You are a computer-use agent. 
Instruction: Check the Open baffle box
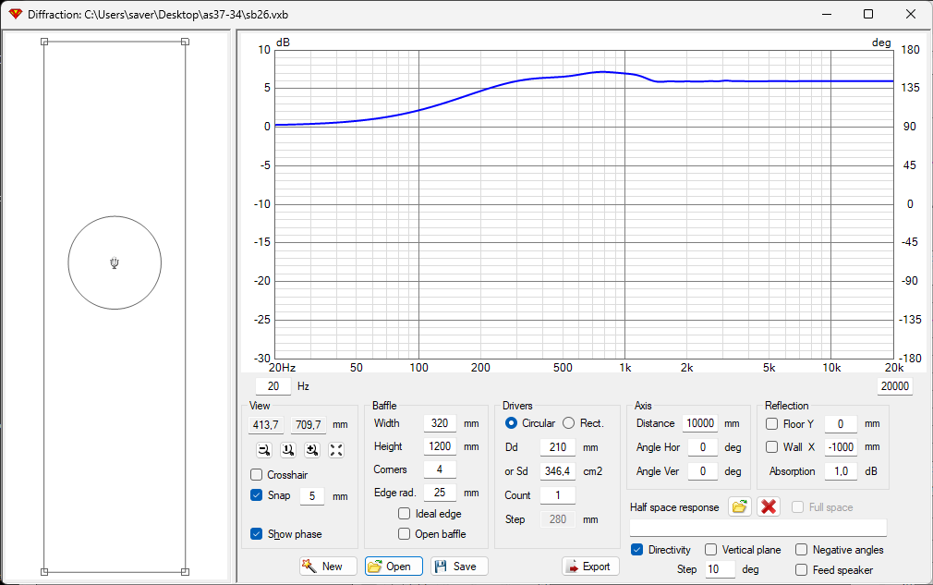click(404, 534)
